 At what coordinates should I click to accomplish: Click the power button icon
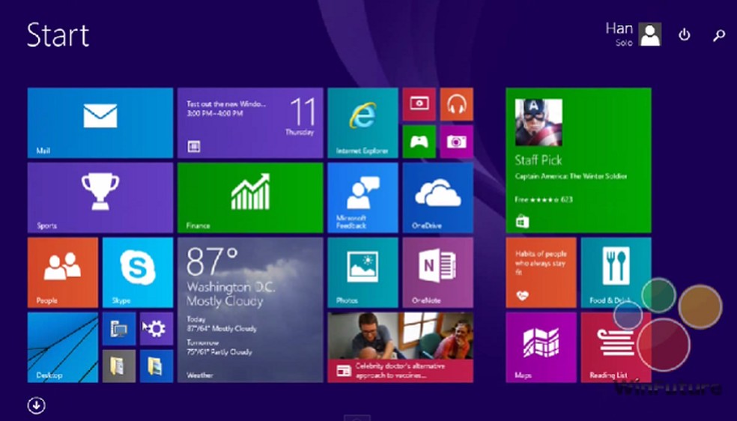click(685, 34)
